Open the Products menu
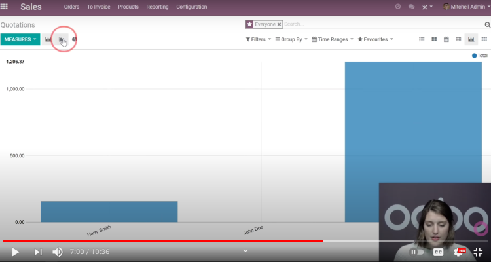The image size is (491, 262). (x=128, y=7)
